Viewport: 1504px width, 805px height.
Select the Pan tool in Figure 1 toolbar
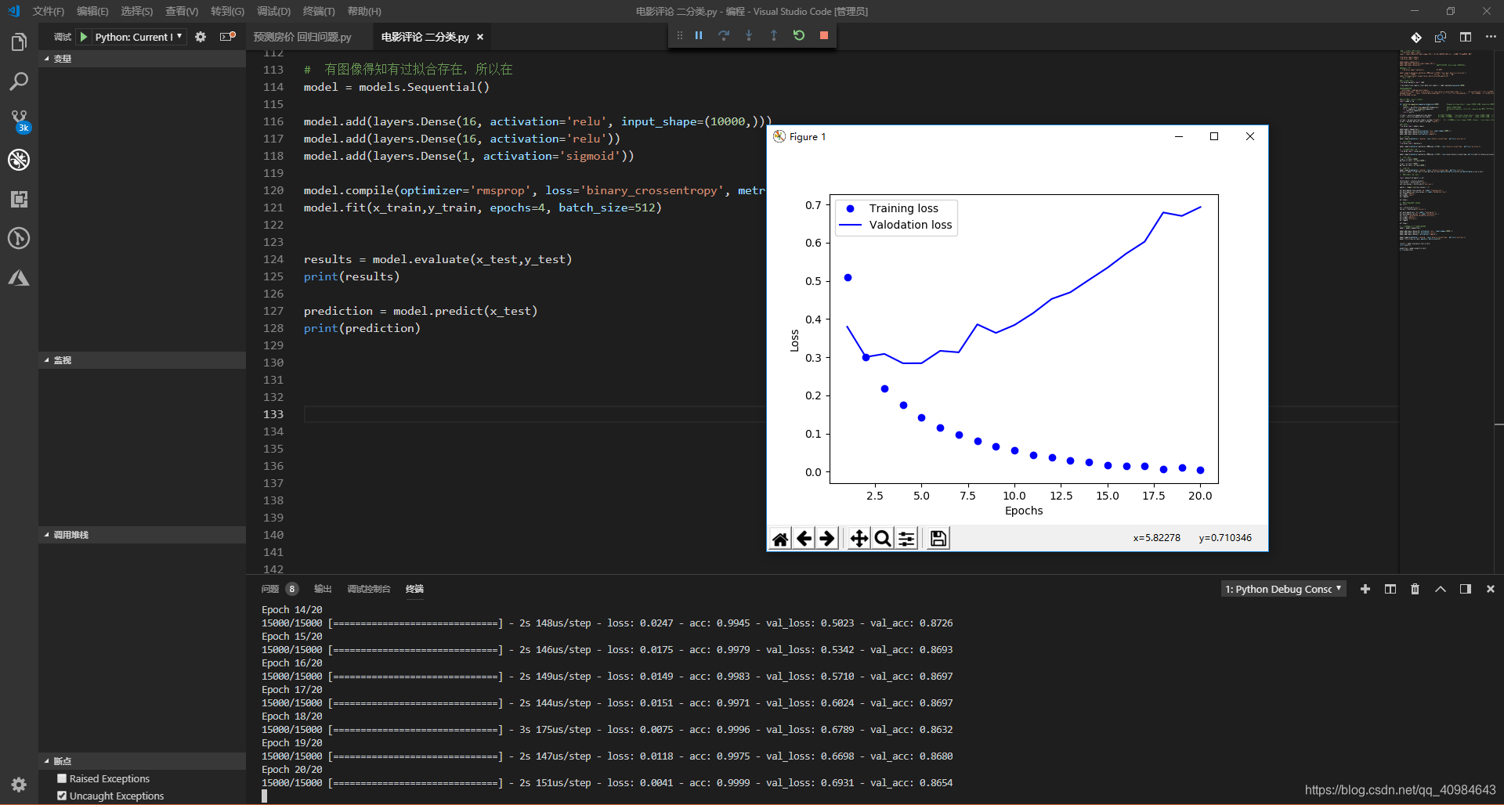coord(859,539)
